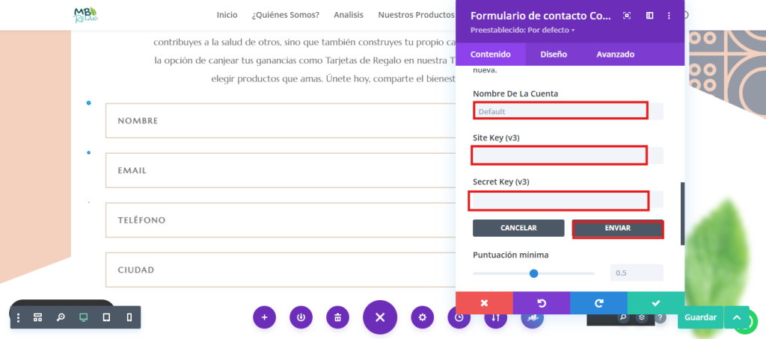Open the Nuestros Productos menu item
Screen dimensions: 766x339
click(416, 15)
